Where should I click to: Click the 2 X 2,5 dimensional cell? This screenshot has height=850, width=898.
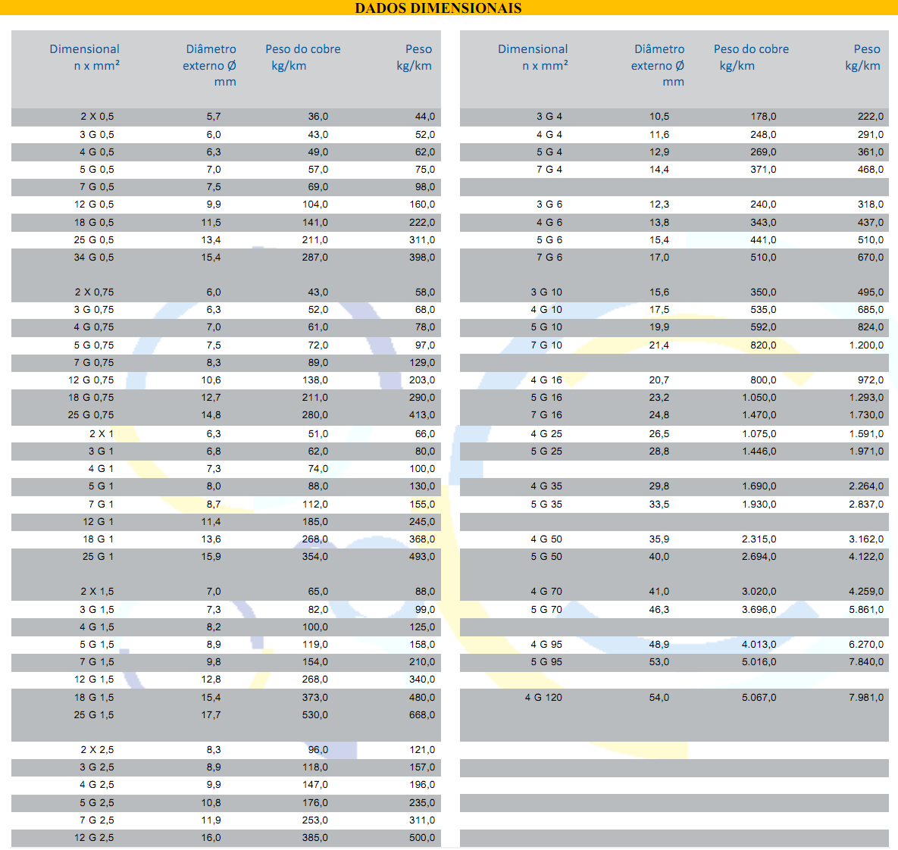97,750
